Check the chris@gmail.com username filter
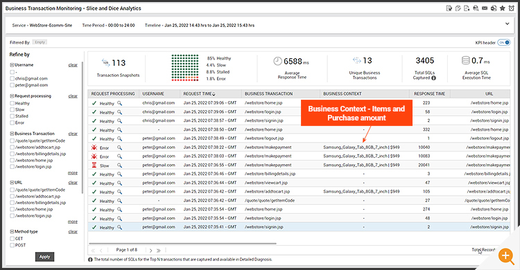This screenshot has height=270, width=520. pos(12,78)
